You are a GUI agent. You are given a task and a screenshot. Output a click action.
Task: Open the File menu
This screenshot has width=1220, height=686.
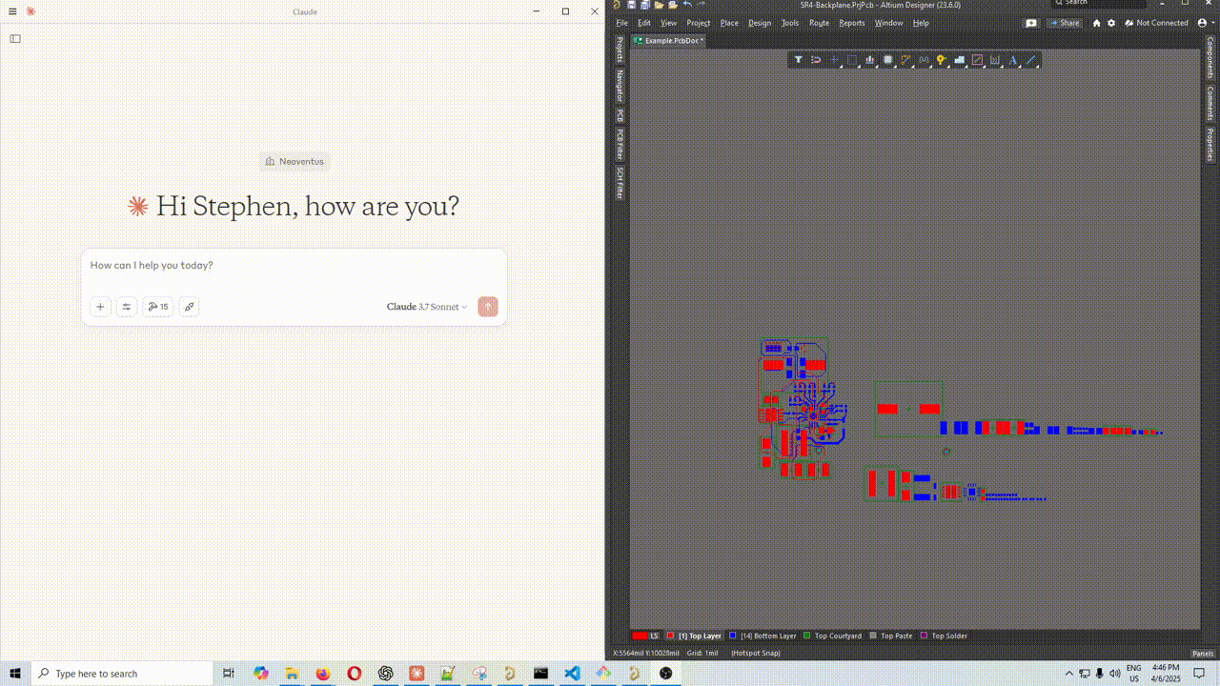tap(621, 23)
